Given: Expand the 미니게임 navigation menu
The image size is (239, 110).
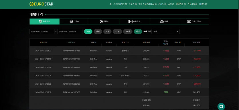Looking at the screenshot, I should coord(181,4).
